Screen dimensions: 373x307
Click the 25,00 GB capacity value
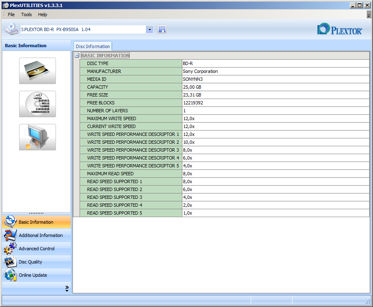[192, 87]
